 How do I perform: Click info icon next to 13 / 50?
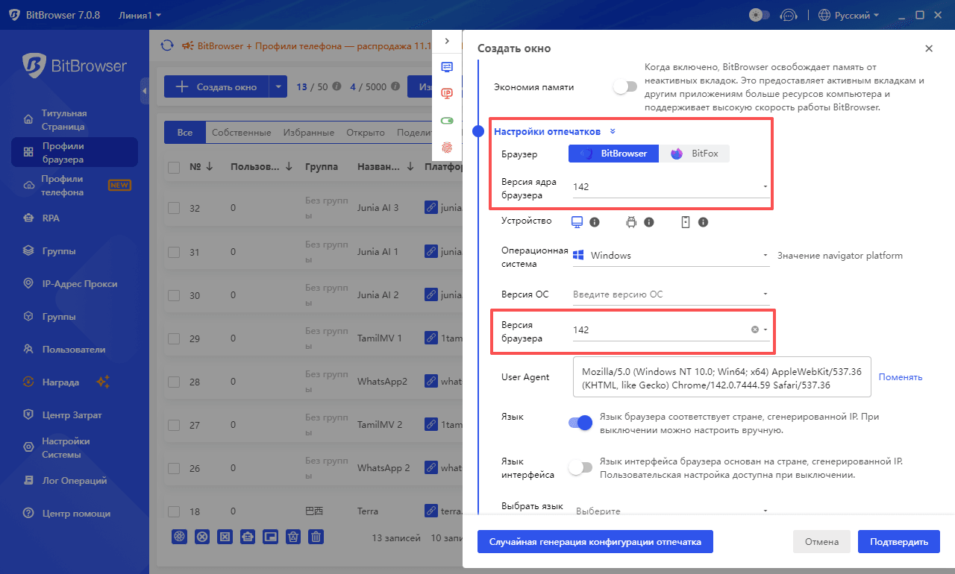[336, 86]
